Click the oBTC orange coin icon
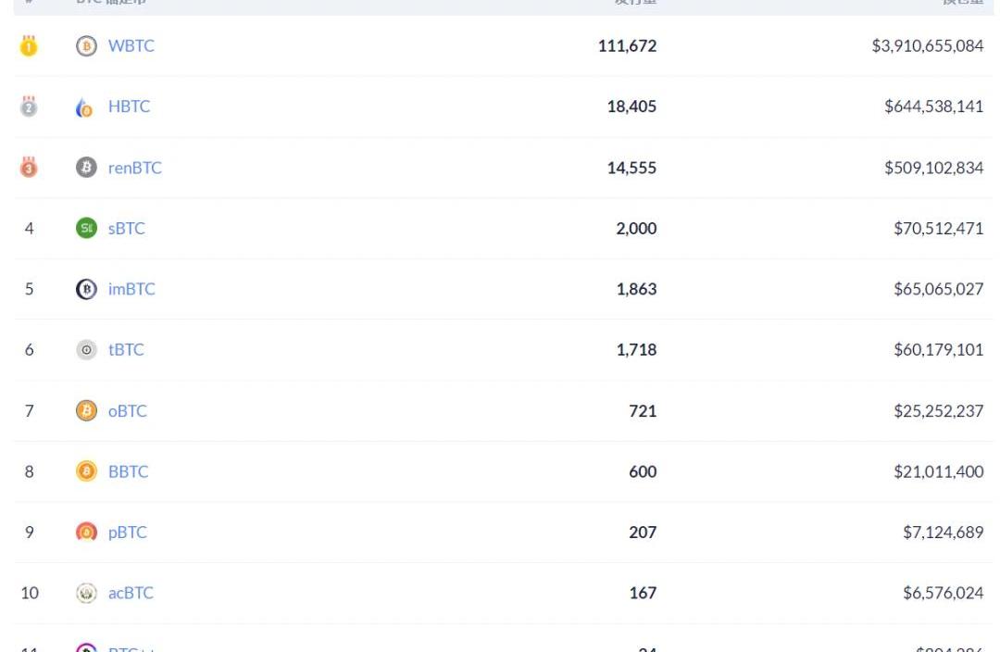The width and height of the screenshot is (1000, 652). 86,410
